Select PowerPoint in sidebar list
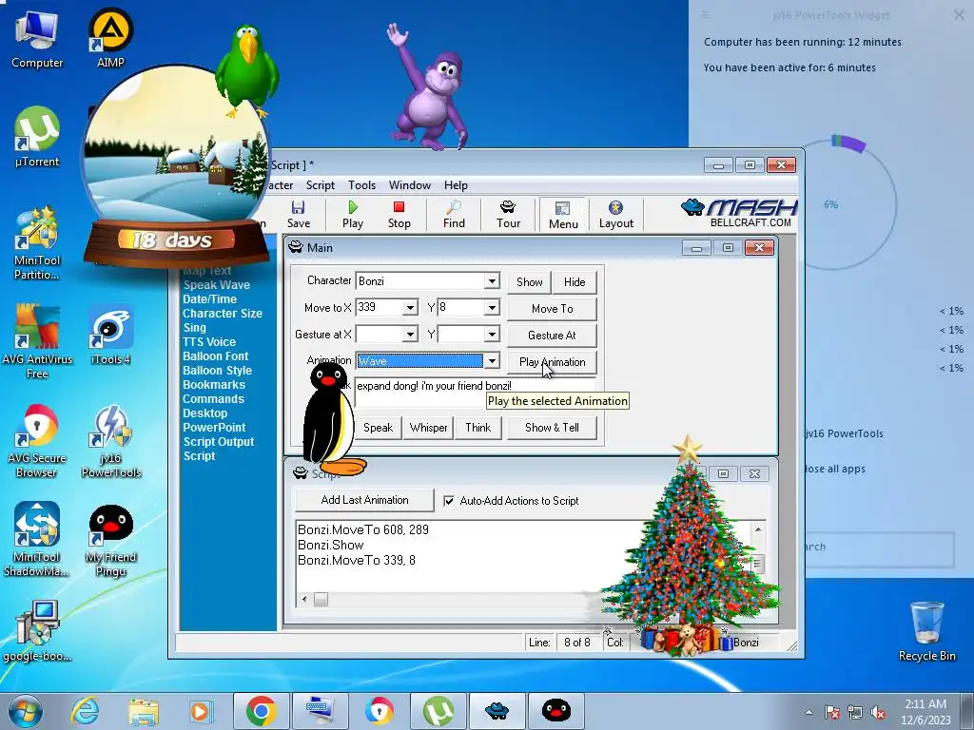The image size is (974, 730). click(214, 428)
